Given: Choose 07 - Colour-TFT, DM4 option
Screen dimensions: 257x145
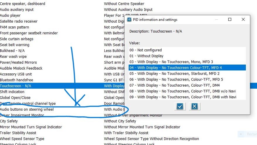Looking at the screenshot, I should pyautogui.click(x=174, y=85).
